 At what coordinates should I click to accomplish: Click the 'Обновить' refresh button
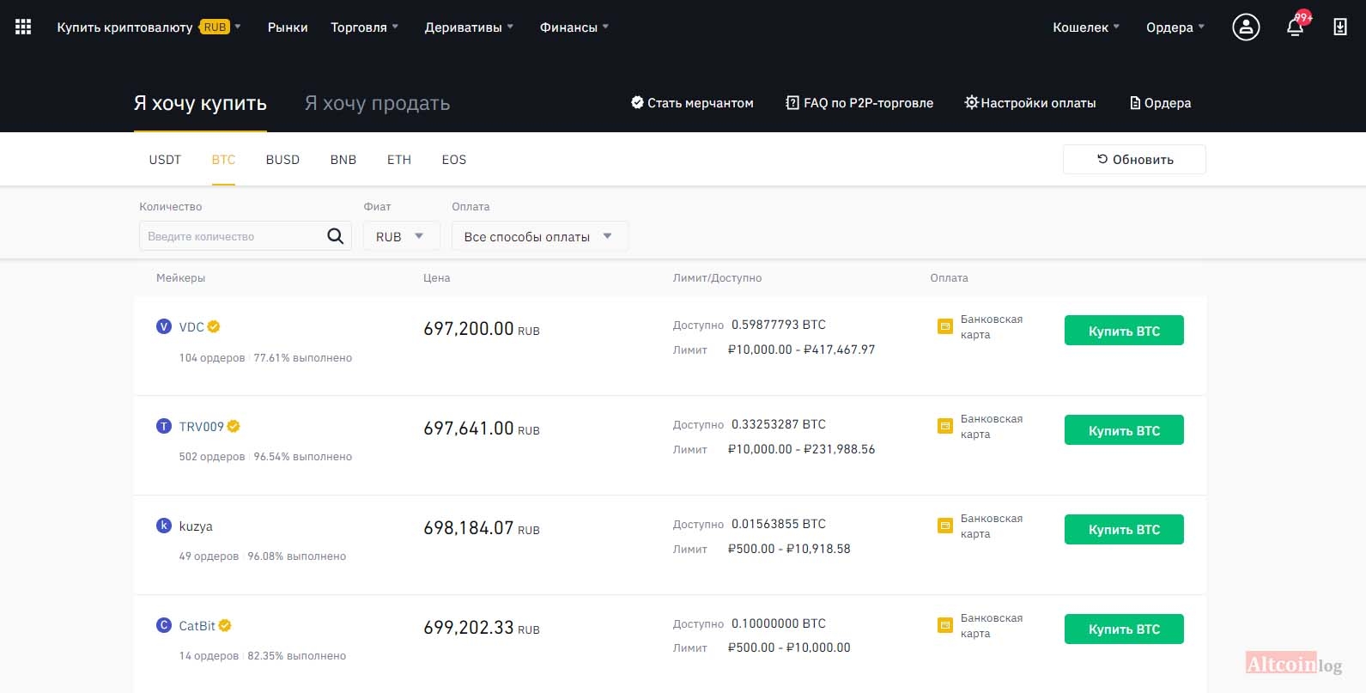coord(1134,159)
